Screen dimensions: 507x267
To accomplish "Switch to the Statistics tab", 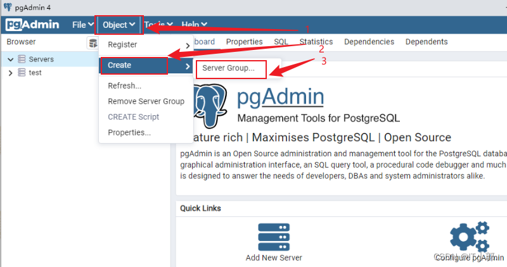I will point(316,42).
